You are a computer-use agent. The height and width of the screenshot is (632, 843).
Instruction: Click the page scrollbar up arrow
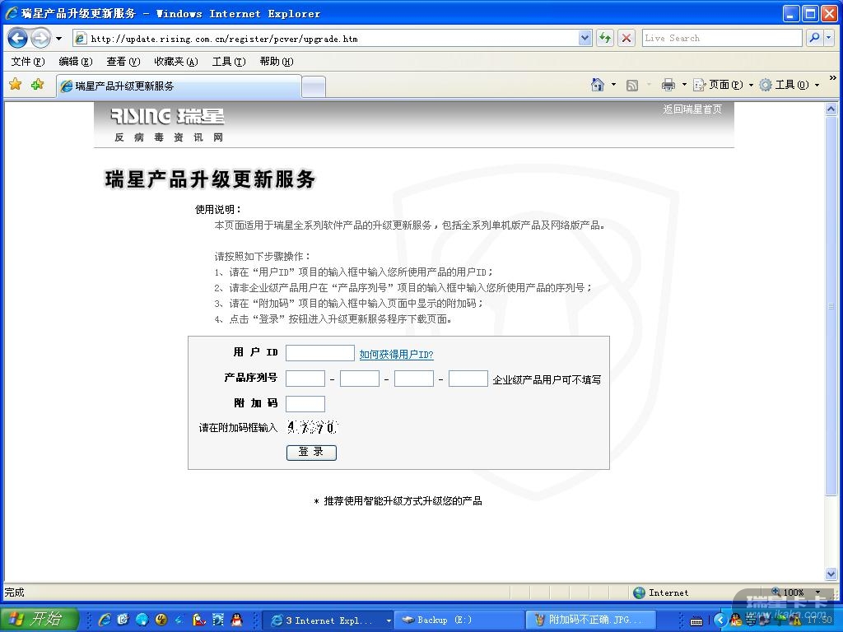pyautogui.click(x=831, y=109)
